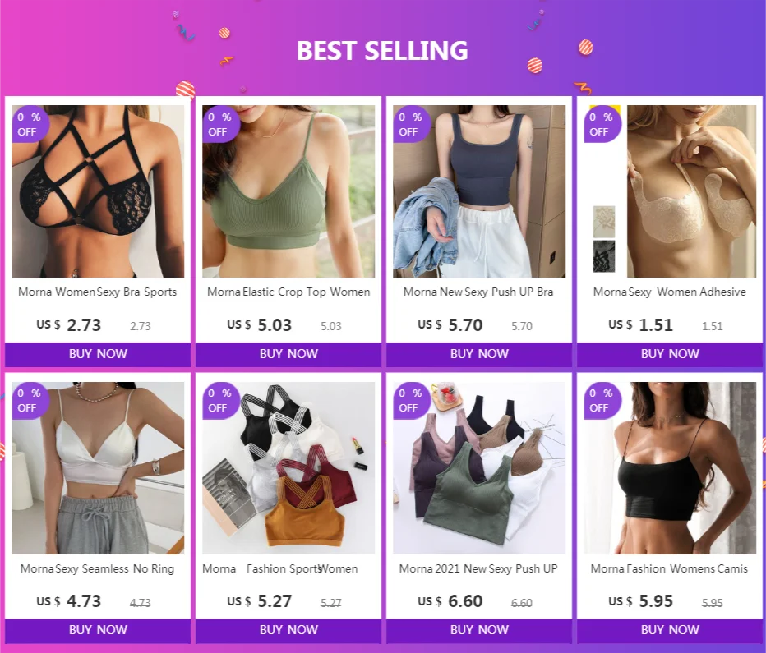Click BUY NOW for Morna 2021 New Sexy Push UP
Viewport: 766px width, 653px height.
coord(479,630)
